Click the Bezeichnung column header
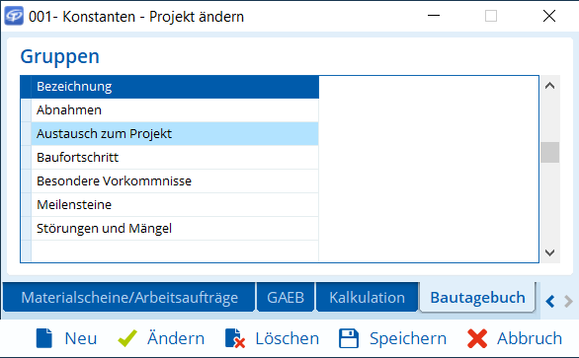Image resolution: width=579 pixels, height=358 pixels. point(175,87)
